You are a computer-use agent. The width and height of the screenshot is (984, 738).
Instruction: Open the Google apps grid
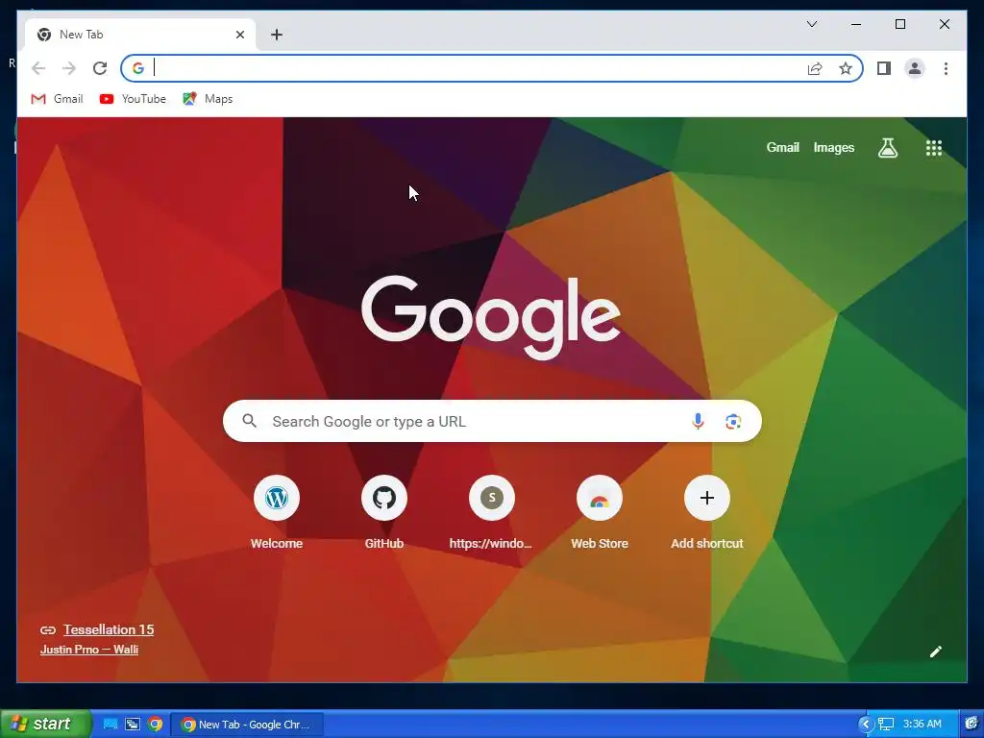[934, 148]
